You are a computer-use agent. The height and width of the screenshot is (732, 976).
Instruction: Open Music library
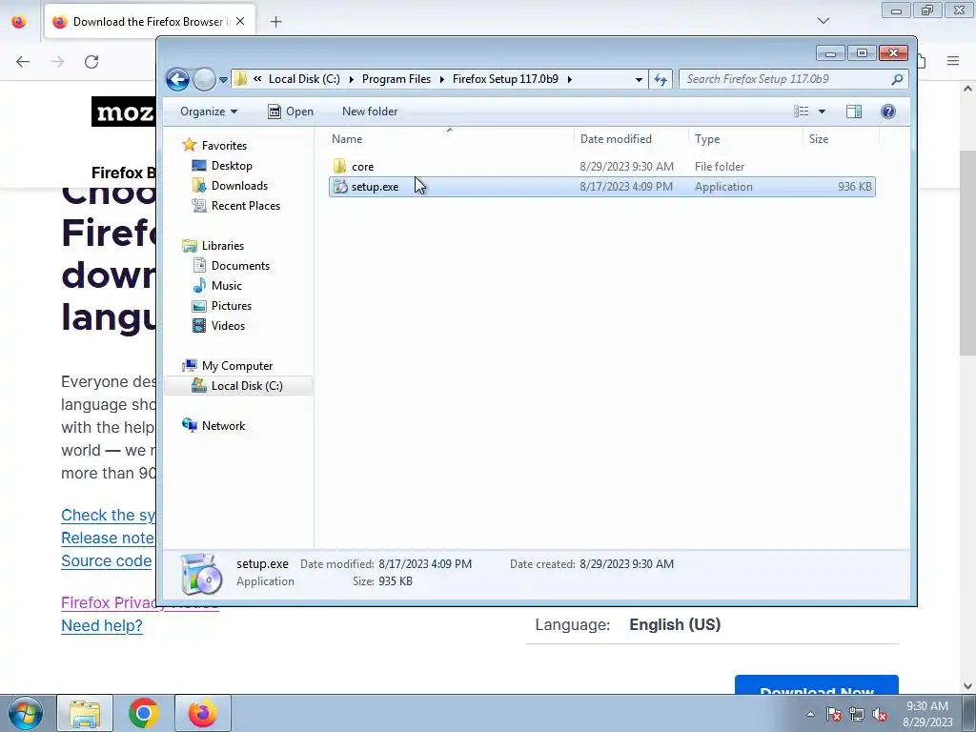pos(216,286)
